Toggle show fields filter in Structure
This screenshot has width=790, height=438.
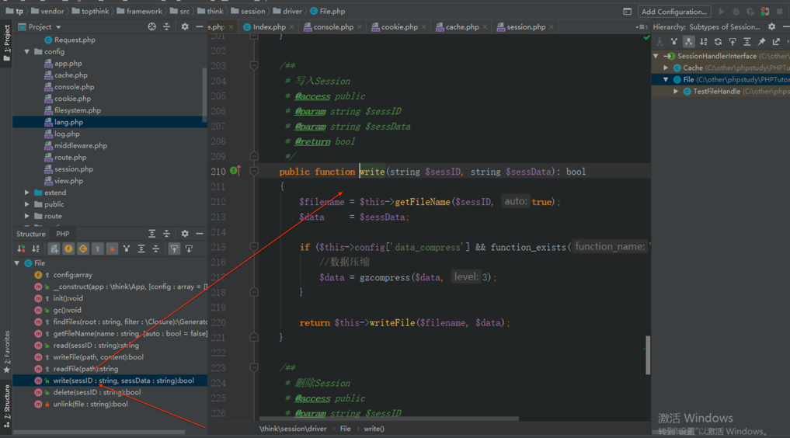[x=68, y=249]
